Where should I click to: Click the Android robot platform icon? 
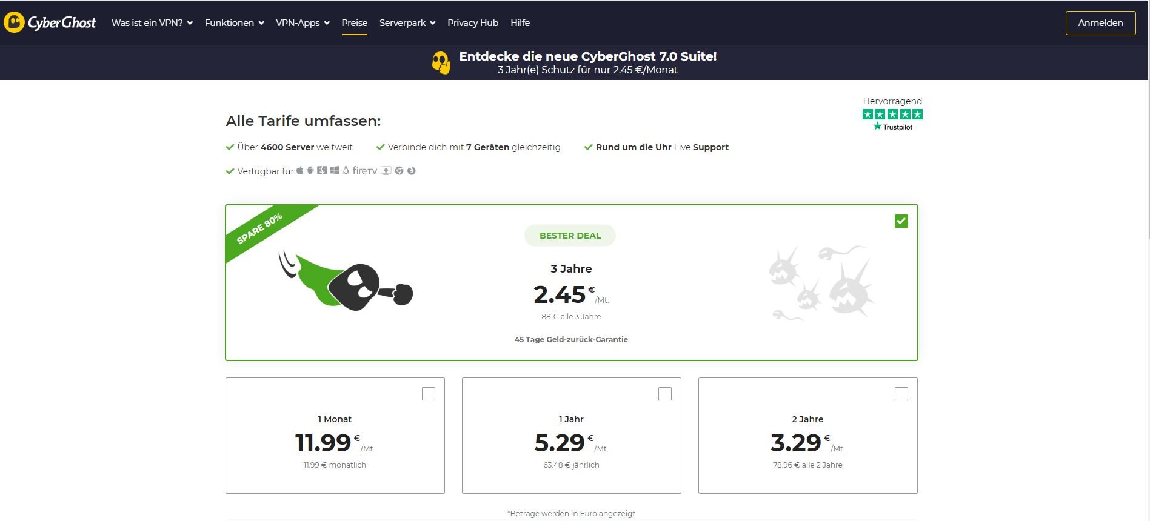click(310, 171)
